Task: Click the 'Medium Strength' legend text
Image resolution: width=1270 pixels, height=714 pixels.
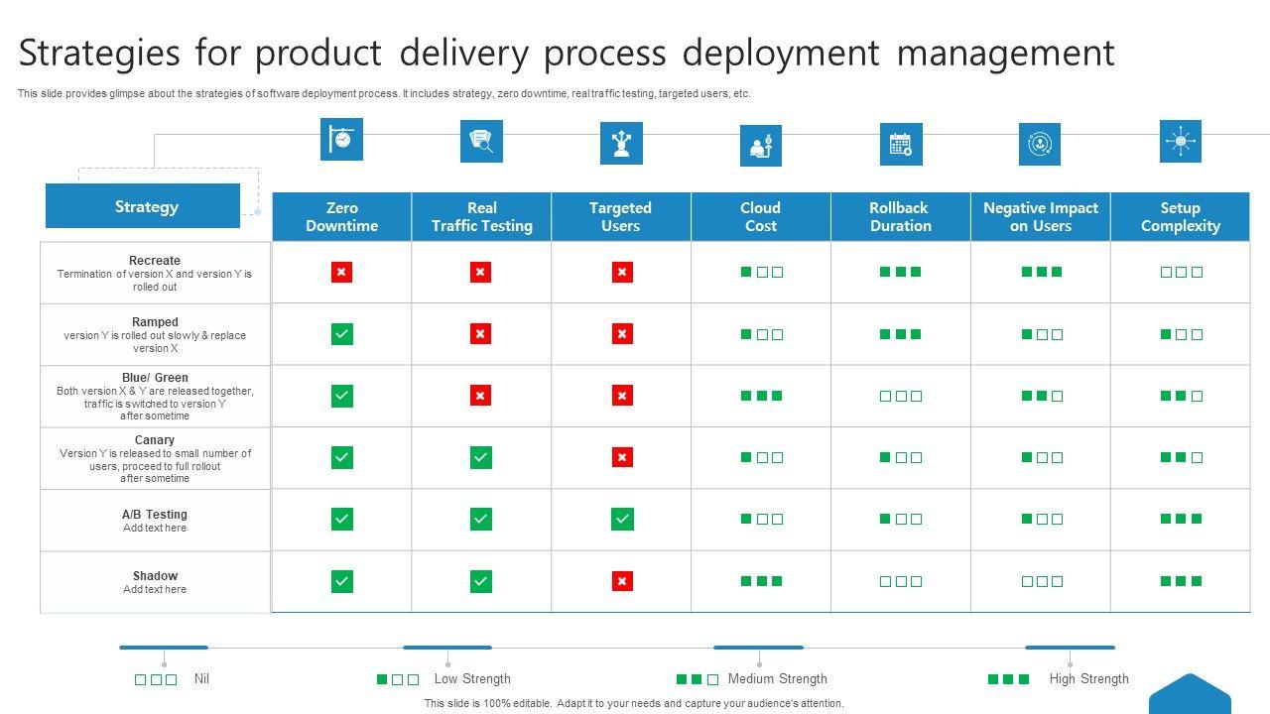Action: click(777, 679)
